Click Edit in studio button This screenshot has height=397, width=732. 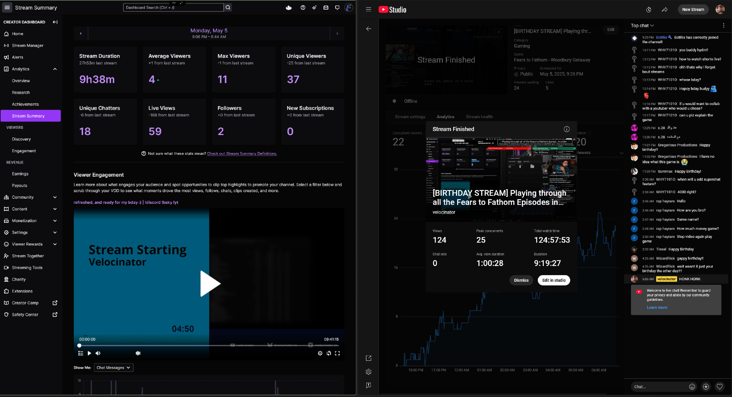click(554, 280)
